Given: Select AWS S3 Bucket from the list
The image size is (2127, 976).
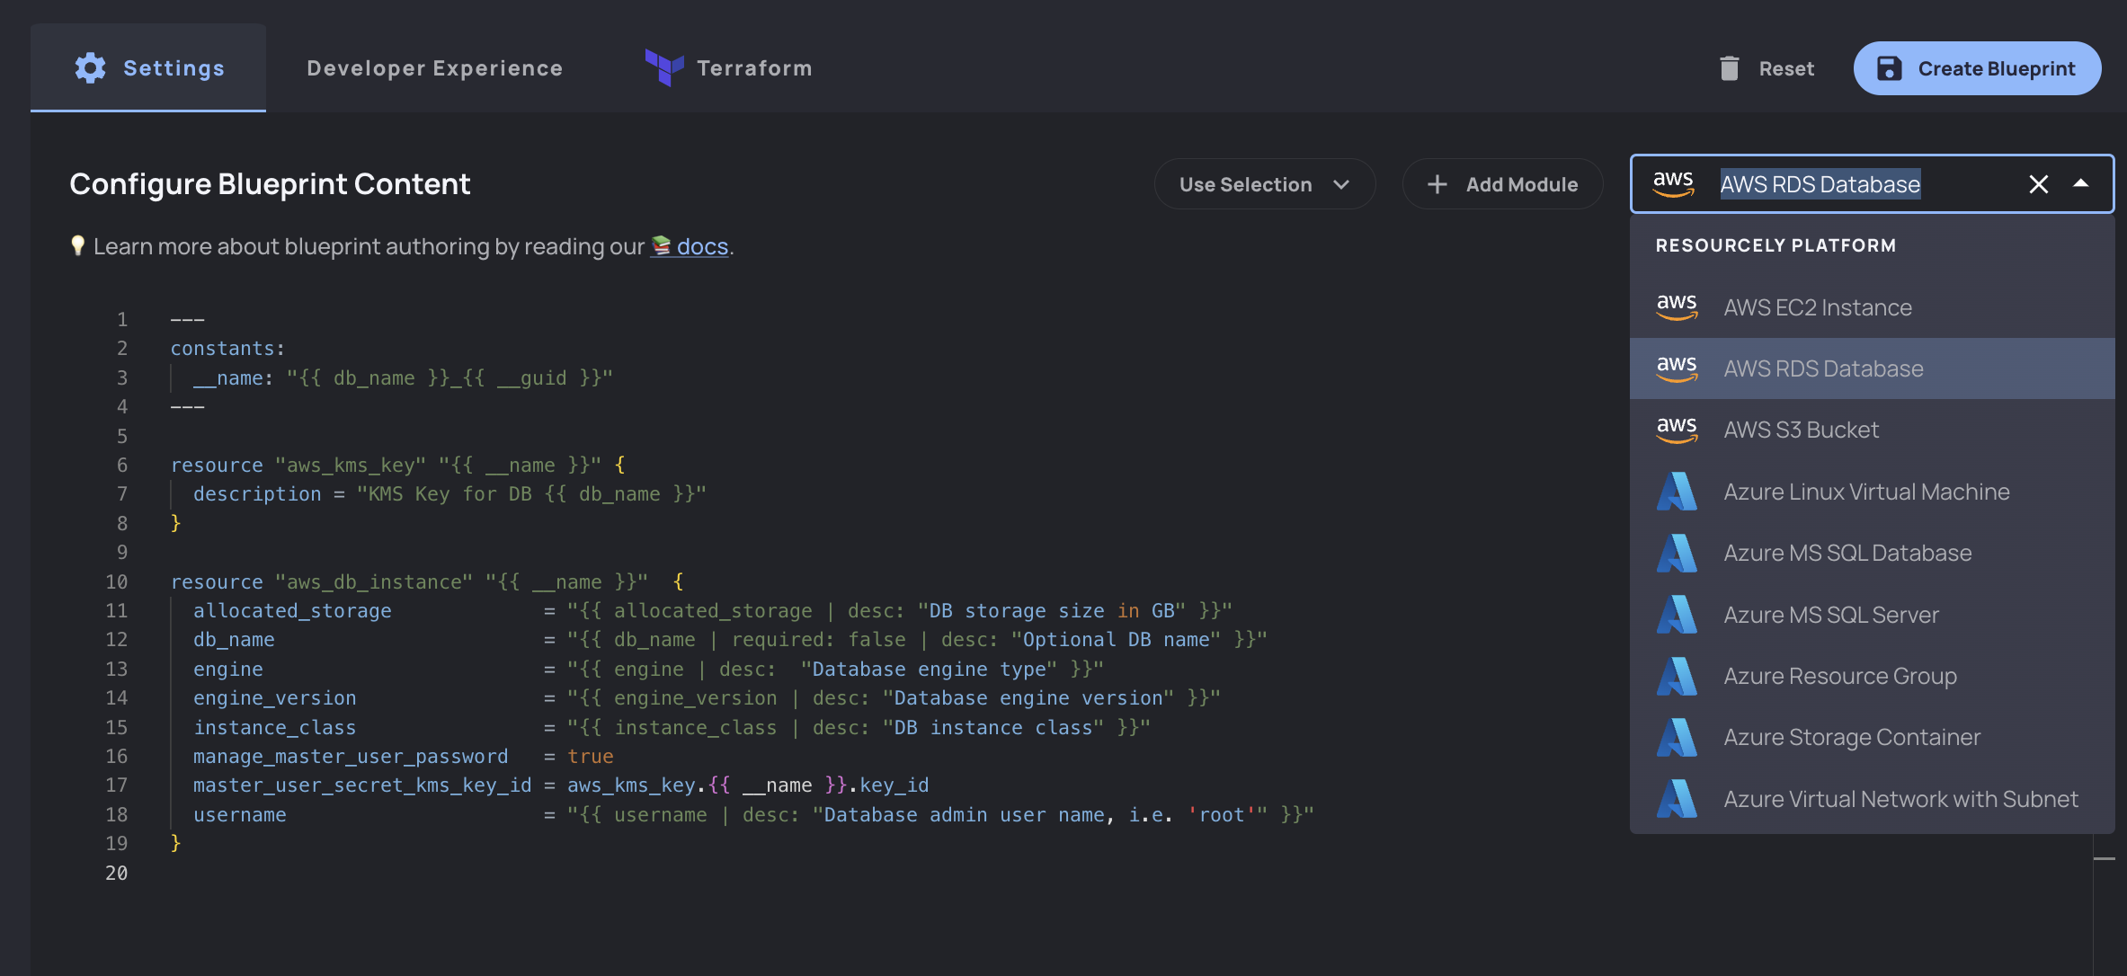Looking at the screenshot, I should tap(1872, 430).
